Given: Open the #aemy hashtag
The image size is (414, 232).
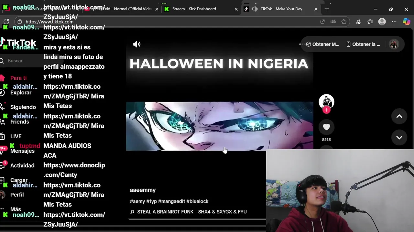Looking at the screenshot, I should [137, 201].
